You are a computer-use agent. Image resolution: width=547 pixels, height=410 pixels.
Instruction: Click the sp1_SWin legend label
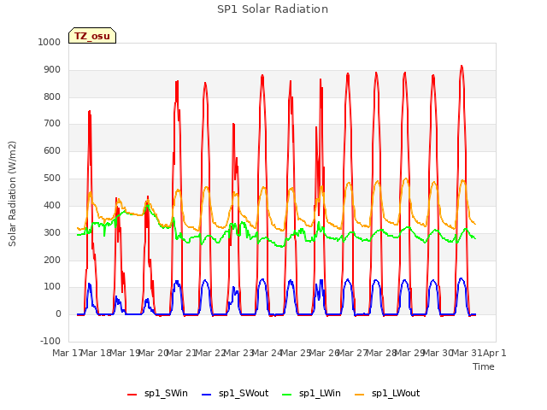coord(166,394)
